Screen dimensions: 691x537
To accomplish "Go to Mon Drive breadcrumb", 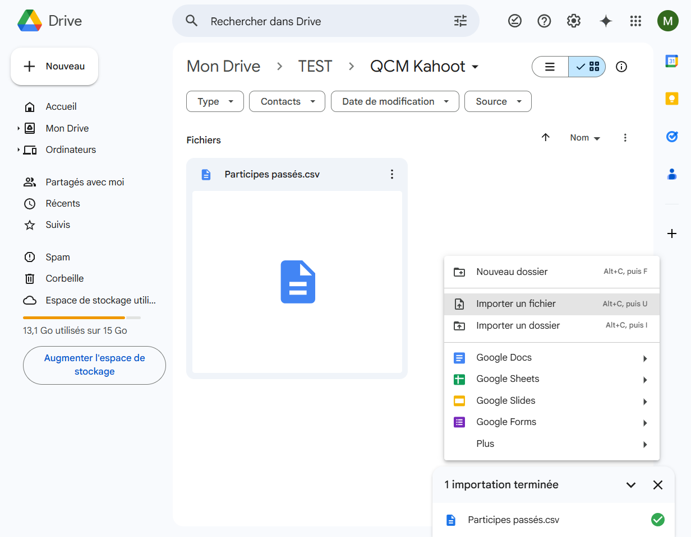I will (223, 66).
